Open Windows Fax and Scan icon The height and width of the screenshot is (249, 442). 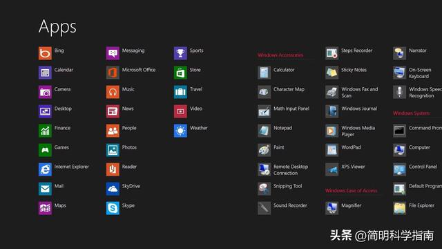pos(331,92)
